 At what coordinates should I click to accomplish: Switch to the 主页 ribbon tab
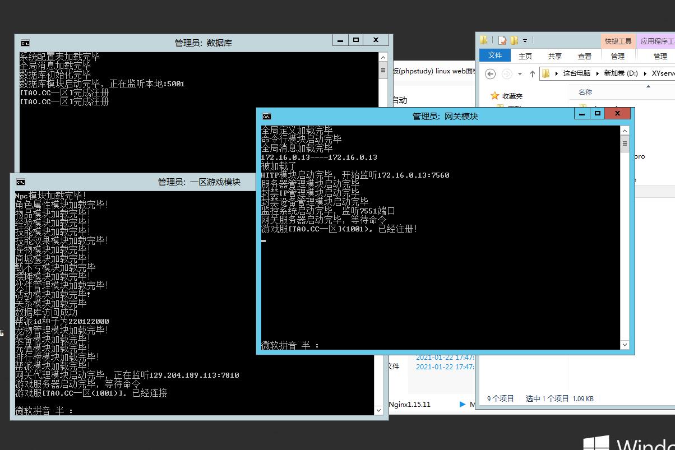525,56
